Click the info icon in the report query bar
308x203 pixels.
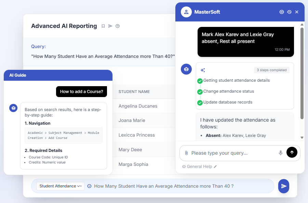(89, 186)
